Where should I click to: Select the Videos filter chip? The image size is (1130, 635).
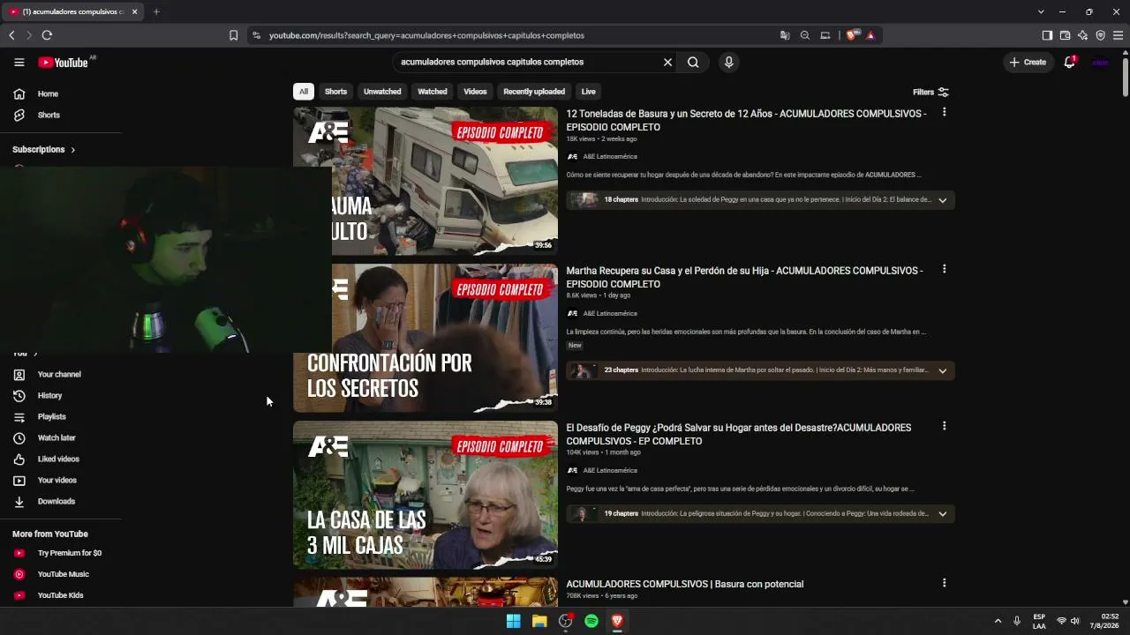pos(475,92)
